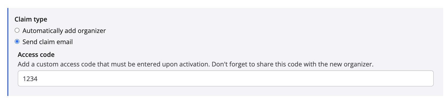Click the Access code field label
The width and height of the screenshot is (448, 101).
(36, 55)
